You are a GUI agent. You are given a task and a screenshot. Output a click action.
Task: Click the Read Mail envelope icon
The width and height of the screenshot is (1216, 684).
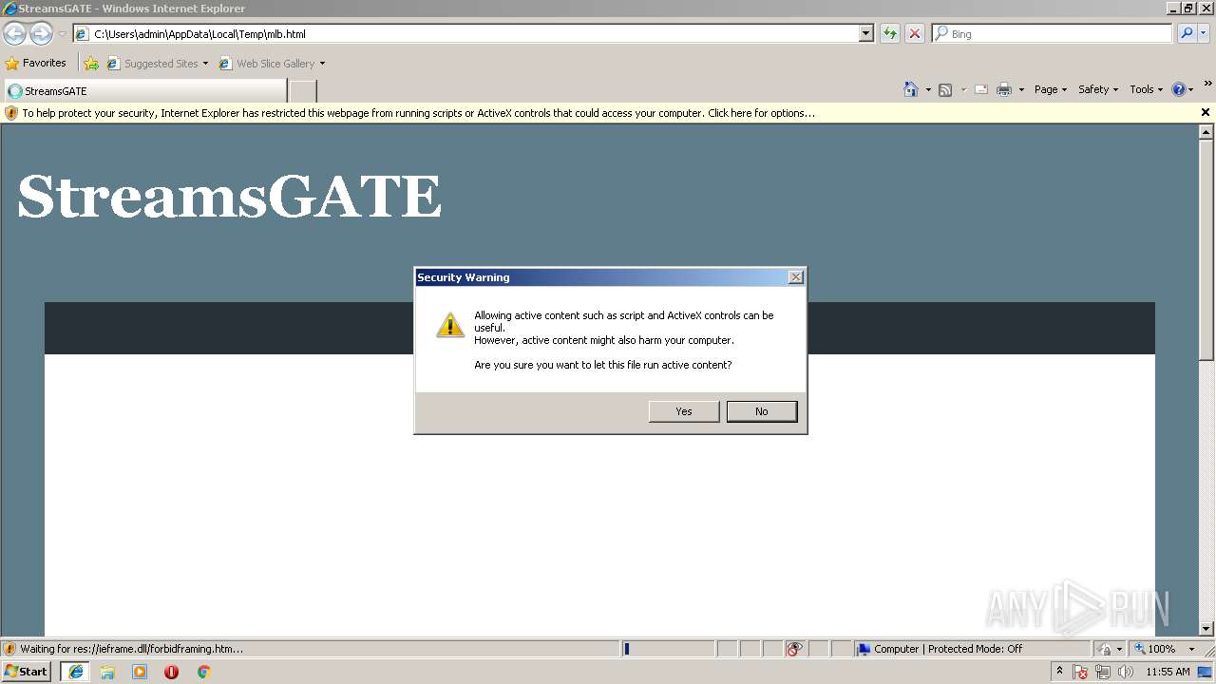pyautogui.click(x=981, y=89)
